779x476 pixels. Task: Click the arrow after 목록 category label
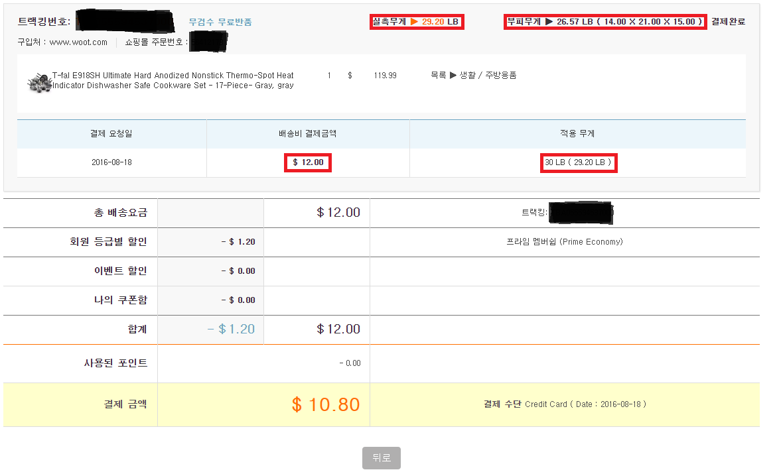pos(453,76)
